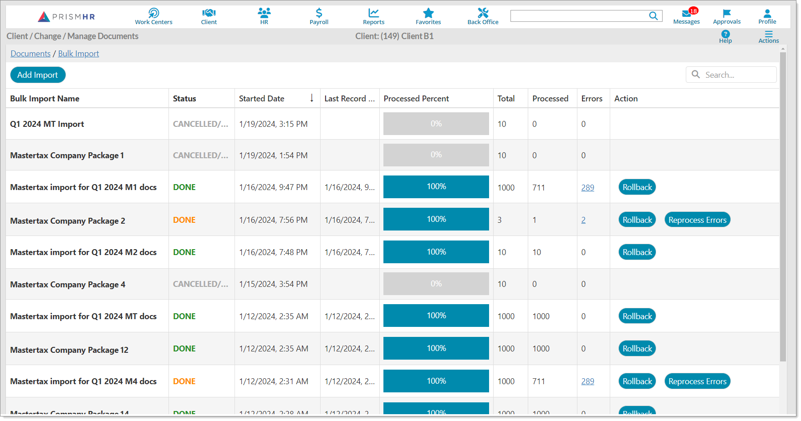Select Mastertax Company Package 4 row name
Viewport: 801px width, 421px height.
pos(67,285)
